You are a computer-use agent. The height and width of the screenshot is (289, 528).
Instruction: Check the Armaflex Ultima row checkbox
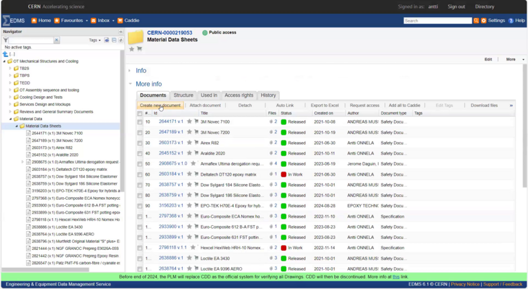(140, 164)
